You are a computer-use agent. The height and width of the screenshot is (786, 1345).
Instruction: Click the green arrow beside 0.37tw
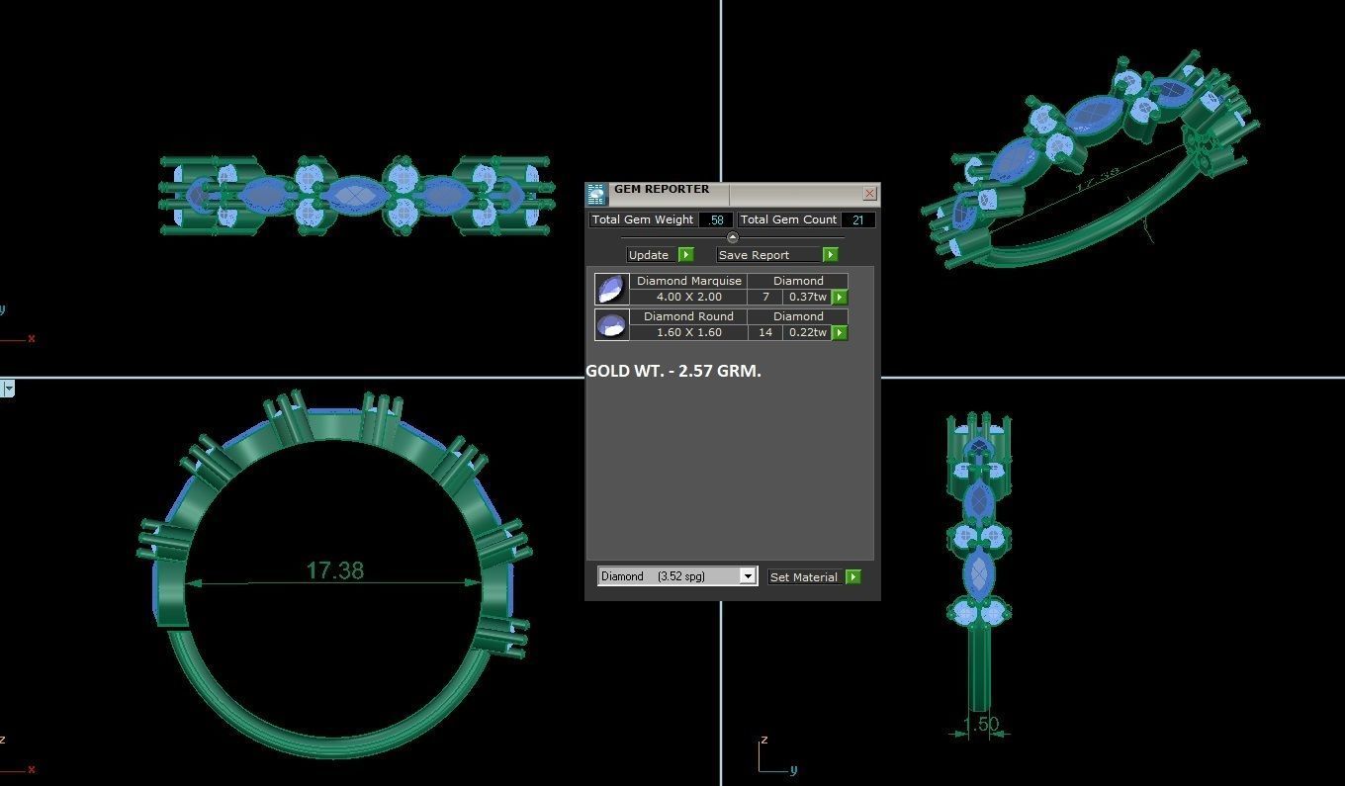pos(839,297)
